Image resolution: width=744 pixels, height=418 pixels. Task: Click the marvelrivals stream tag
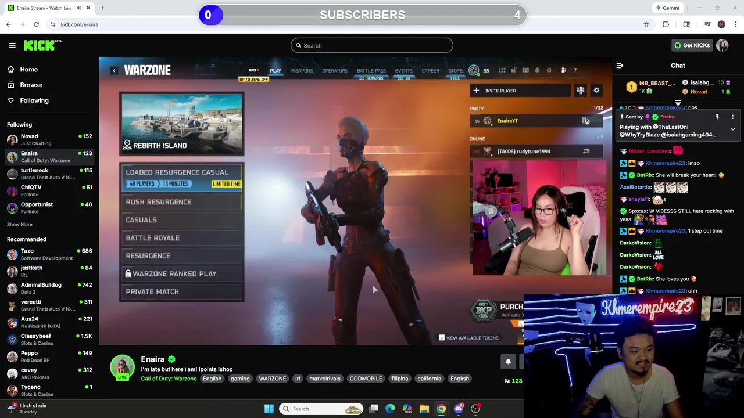(x=325, y=379)
